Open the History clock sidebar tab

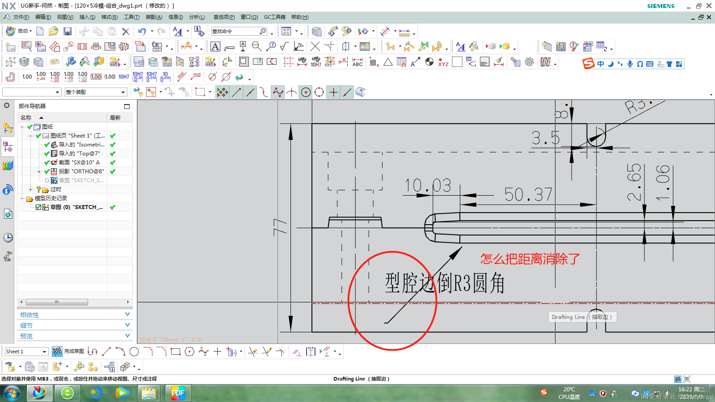coord(8,237)
